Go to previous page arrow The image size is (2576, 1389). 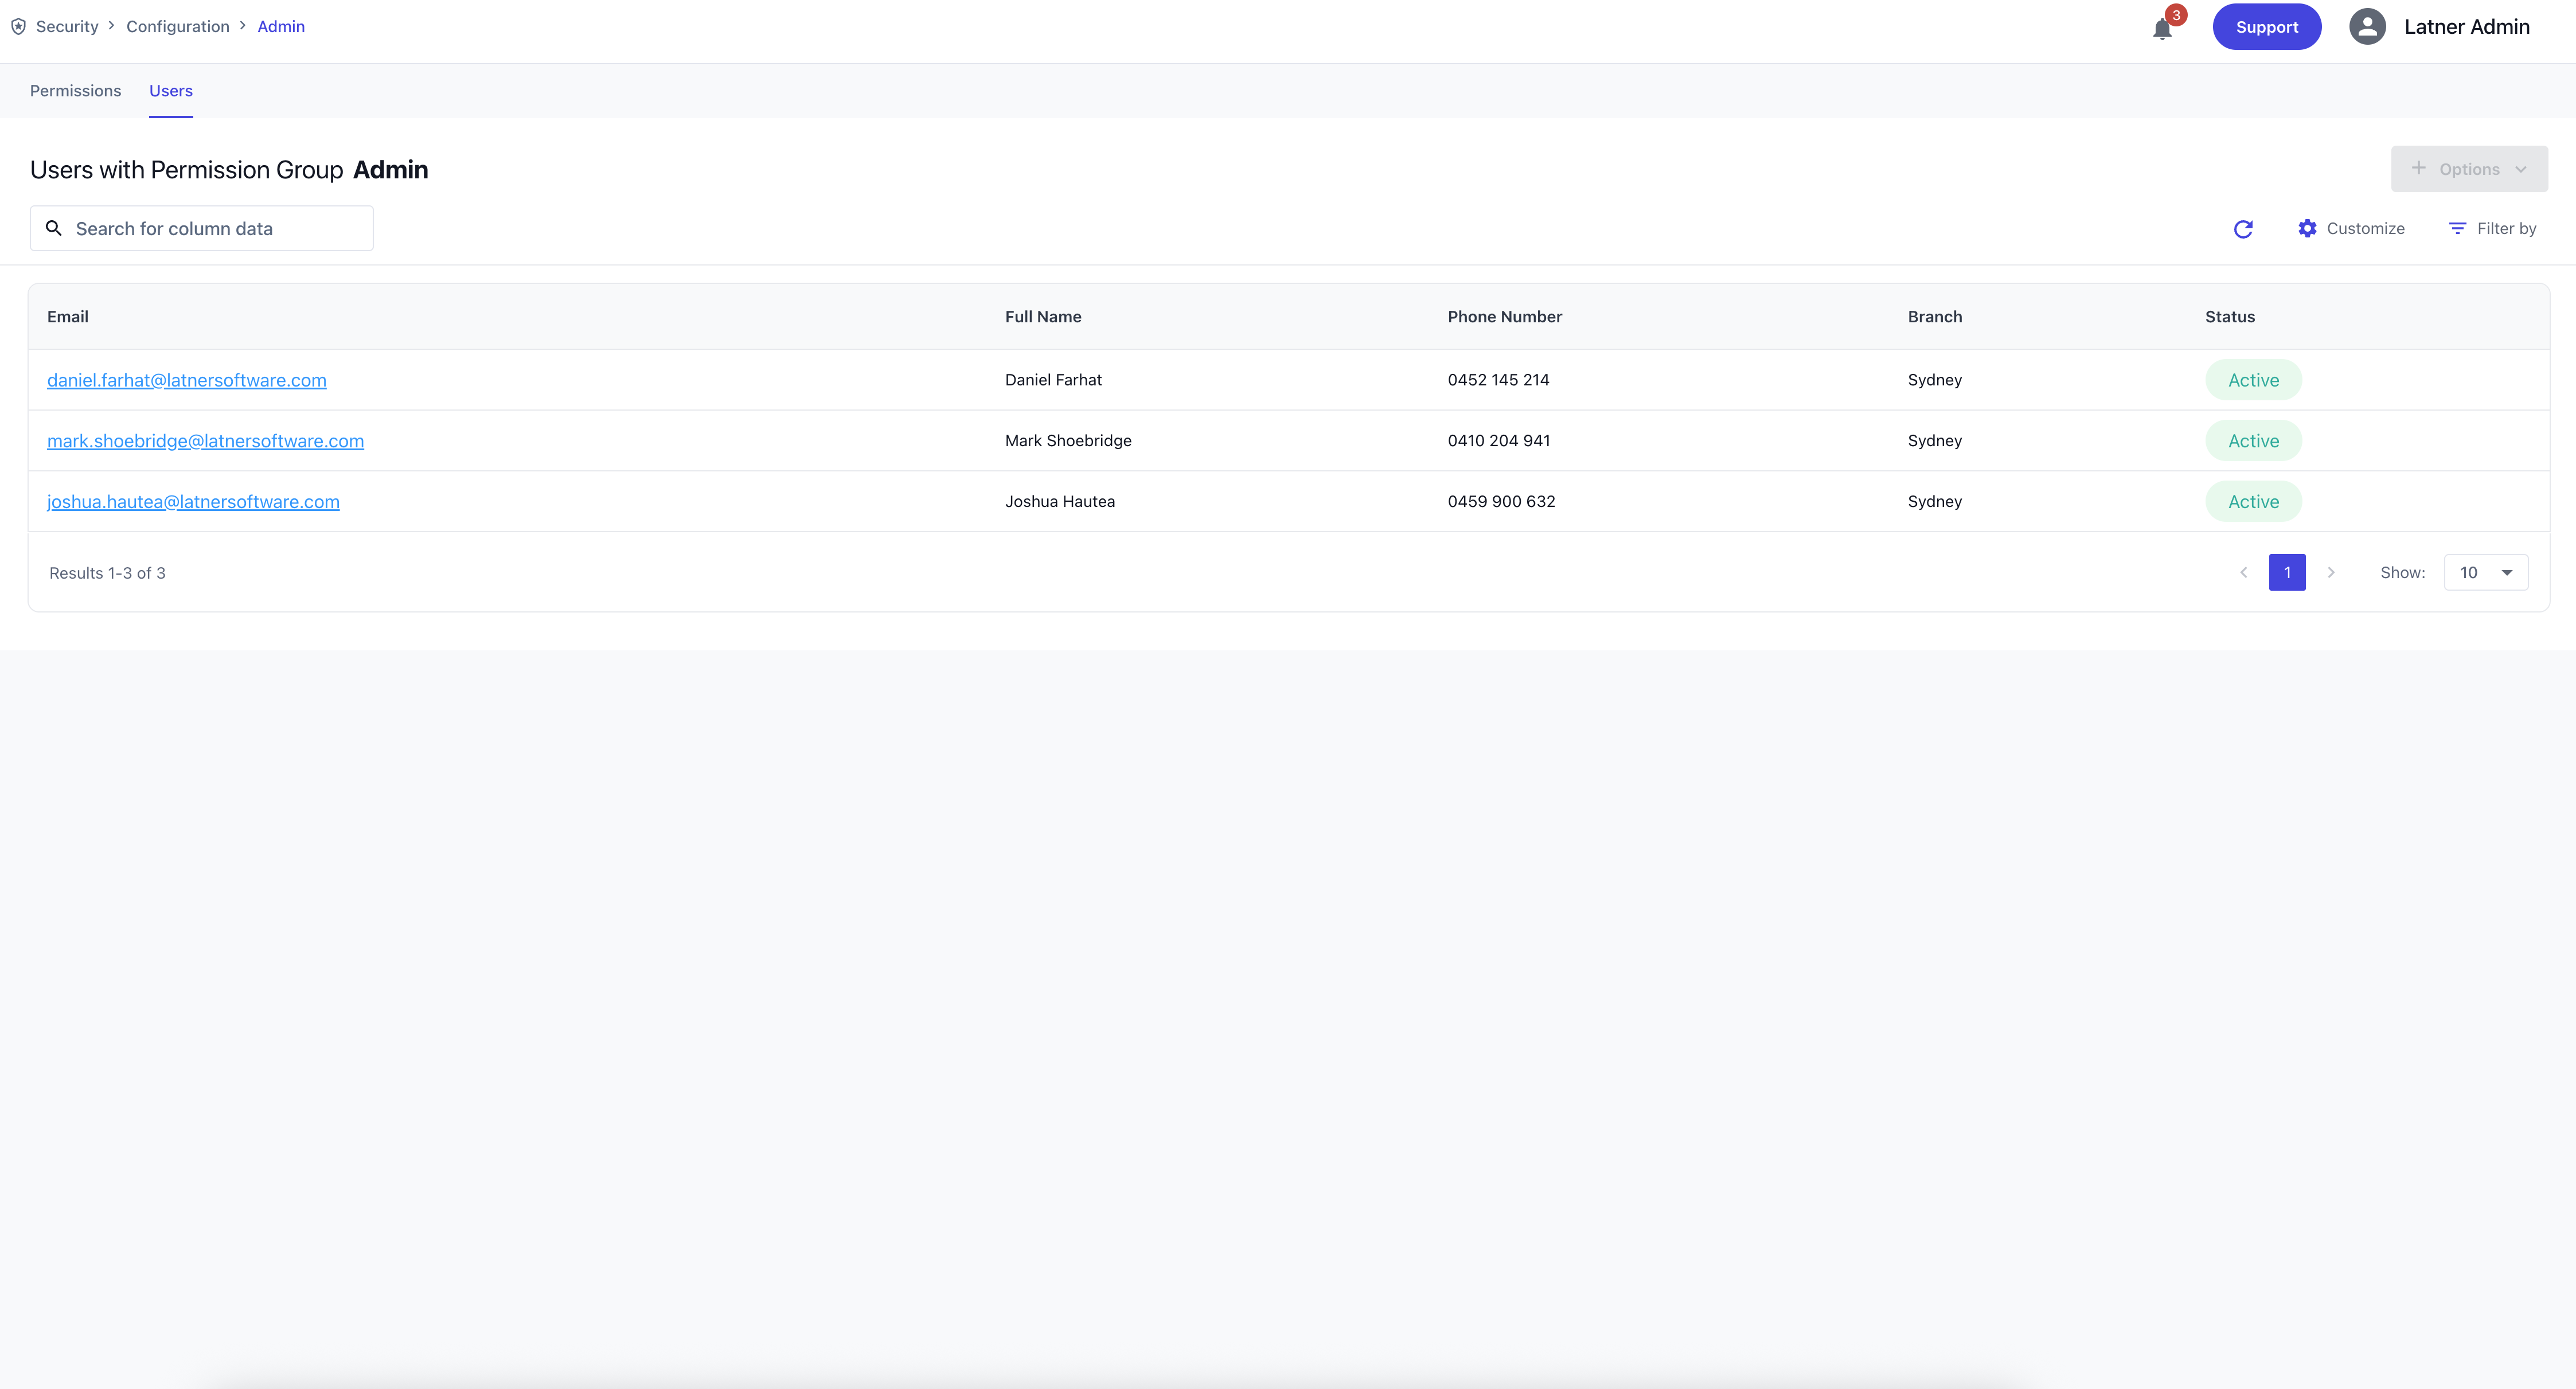coord(2244,573)
